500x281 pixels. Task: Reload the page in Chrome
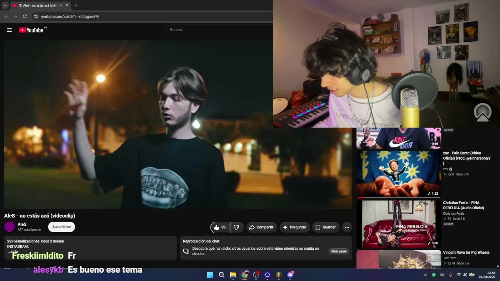tap(25, 16)
